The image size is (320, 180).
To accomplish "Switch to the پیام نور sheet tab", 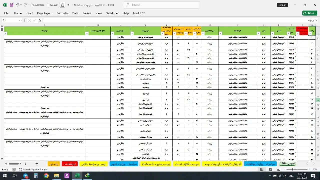I will click(54, 164).
